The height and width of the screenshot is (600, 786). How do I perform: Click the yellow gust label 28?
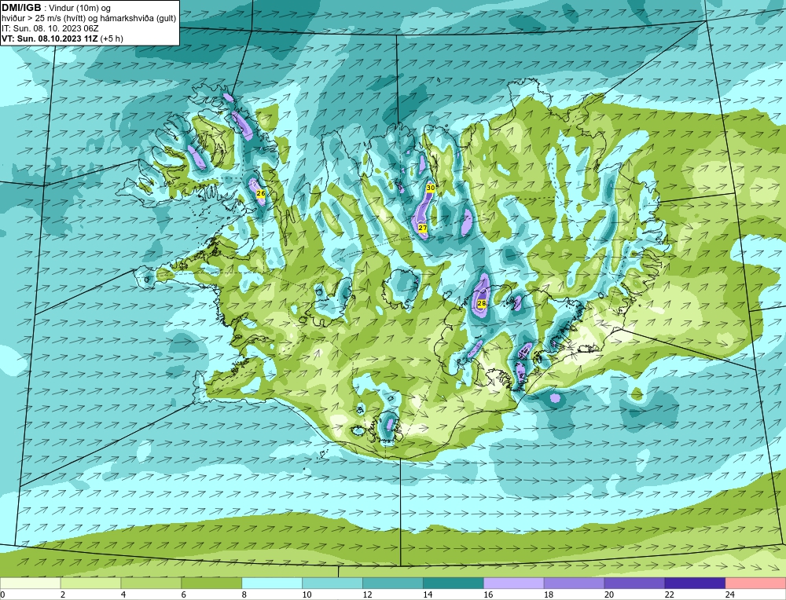[482, 303]
